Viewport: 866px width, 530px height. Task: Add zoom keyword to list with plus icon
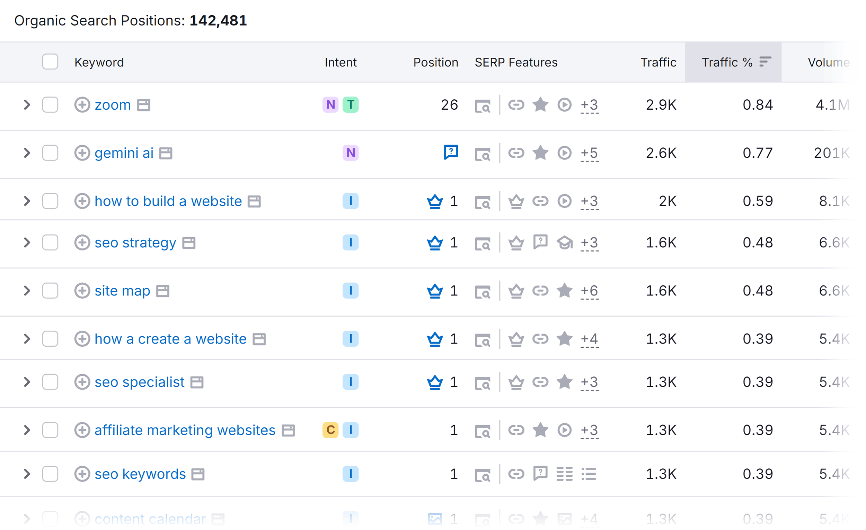pos(82,105)
